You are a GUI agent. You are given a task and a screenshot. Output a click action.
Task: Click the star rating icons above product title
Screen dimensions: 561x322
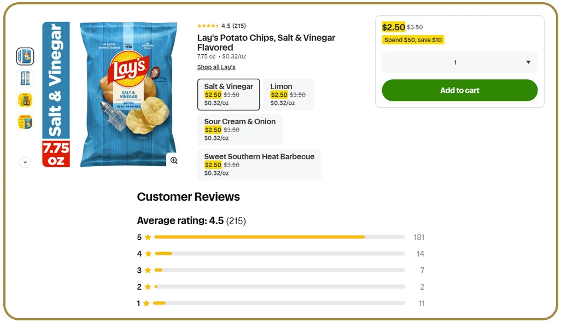point(208,26)
